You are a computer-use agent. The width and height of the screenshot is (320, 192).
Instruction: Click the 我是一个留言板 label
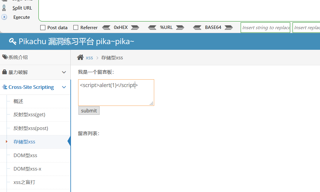[96, 72]
